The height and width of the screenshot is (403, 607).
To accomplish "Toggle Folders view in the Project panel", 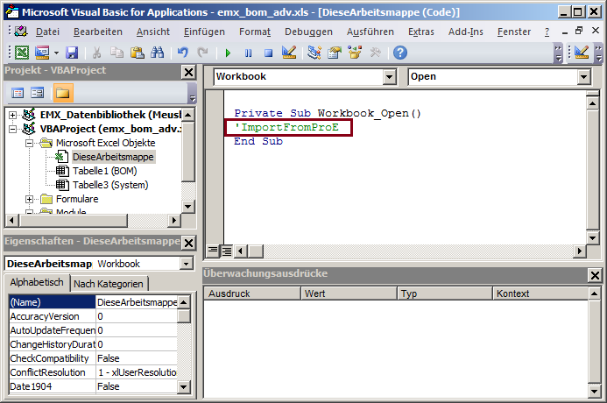I will point(62,93).
